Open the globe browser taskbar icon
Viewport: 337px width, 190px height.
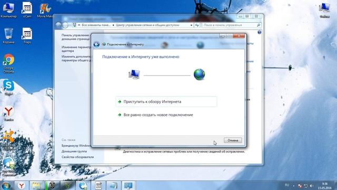pos(83,185)
